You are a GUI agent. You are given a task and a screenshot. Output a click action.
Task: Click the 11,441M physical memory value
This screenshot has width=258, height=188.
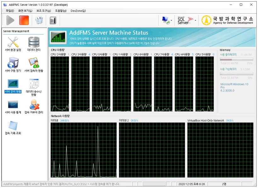coord(246,55)
